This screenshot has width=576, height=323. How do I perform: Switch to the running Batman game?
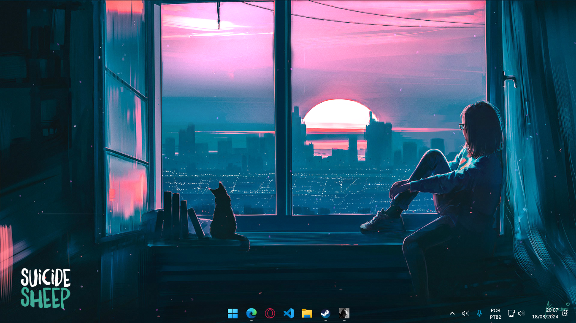344,313
